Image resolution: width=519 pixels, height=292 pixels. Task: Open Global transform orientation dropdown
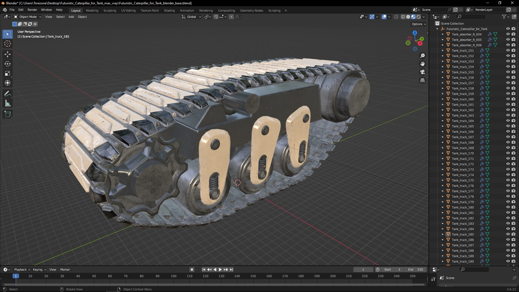click(x=191, y=17)
